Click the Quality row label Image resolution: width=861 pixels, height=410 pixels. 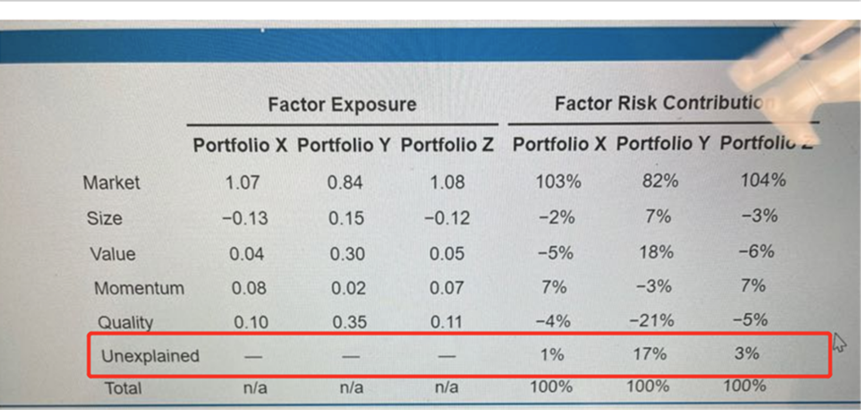click(x=125, y=322)
